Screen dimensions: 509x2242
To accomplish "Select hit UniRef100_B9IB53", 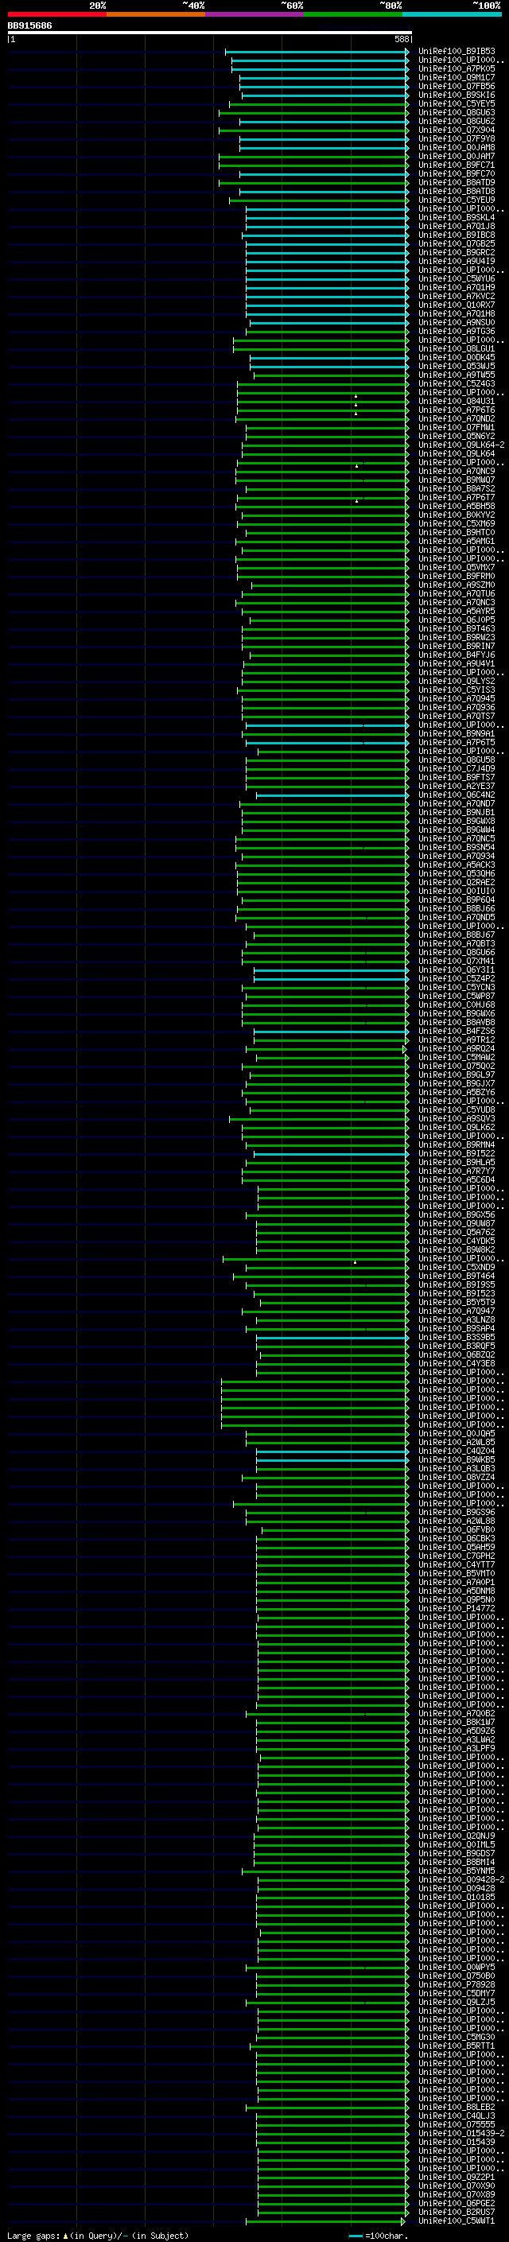I will click(x=457, y=52).
